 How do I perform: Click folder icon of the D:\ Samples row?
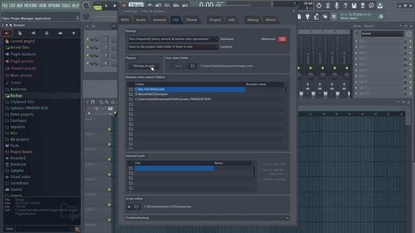click(131, 94)
